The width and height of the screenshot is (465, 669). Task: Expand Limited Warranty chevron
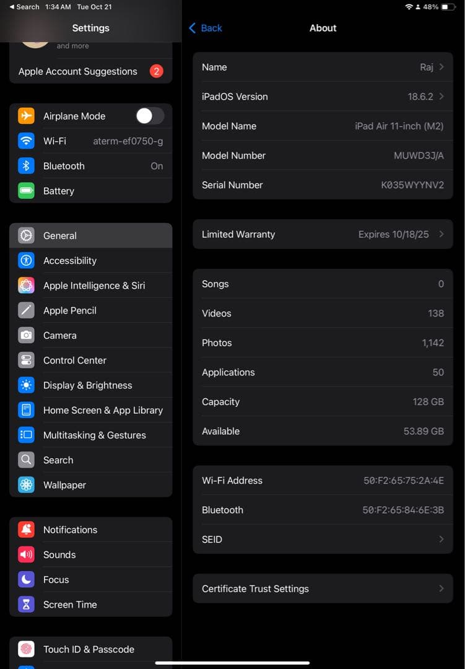coord(441,234)
